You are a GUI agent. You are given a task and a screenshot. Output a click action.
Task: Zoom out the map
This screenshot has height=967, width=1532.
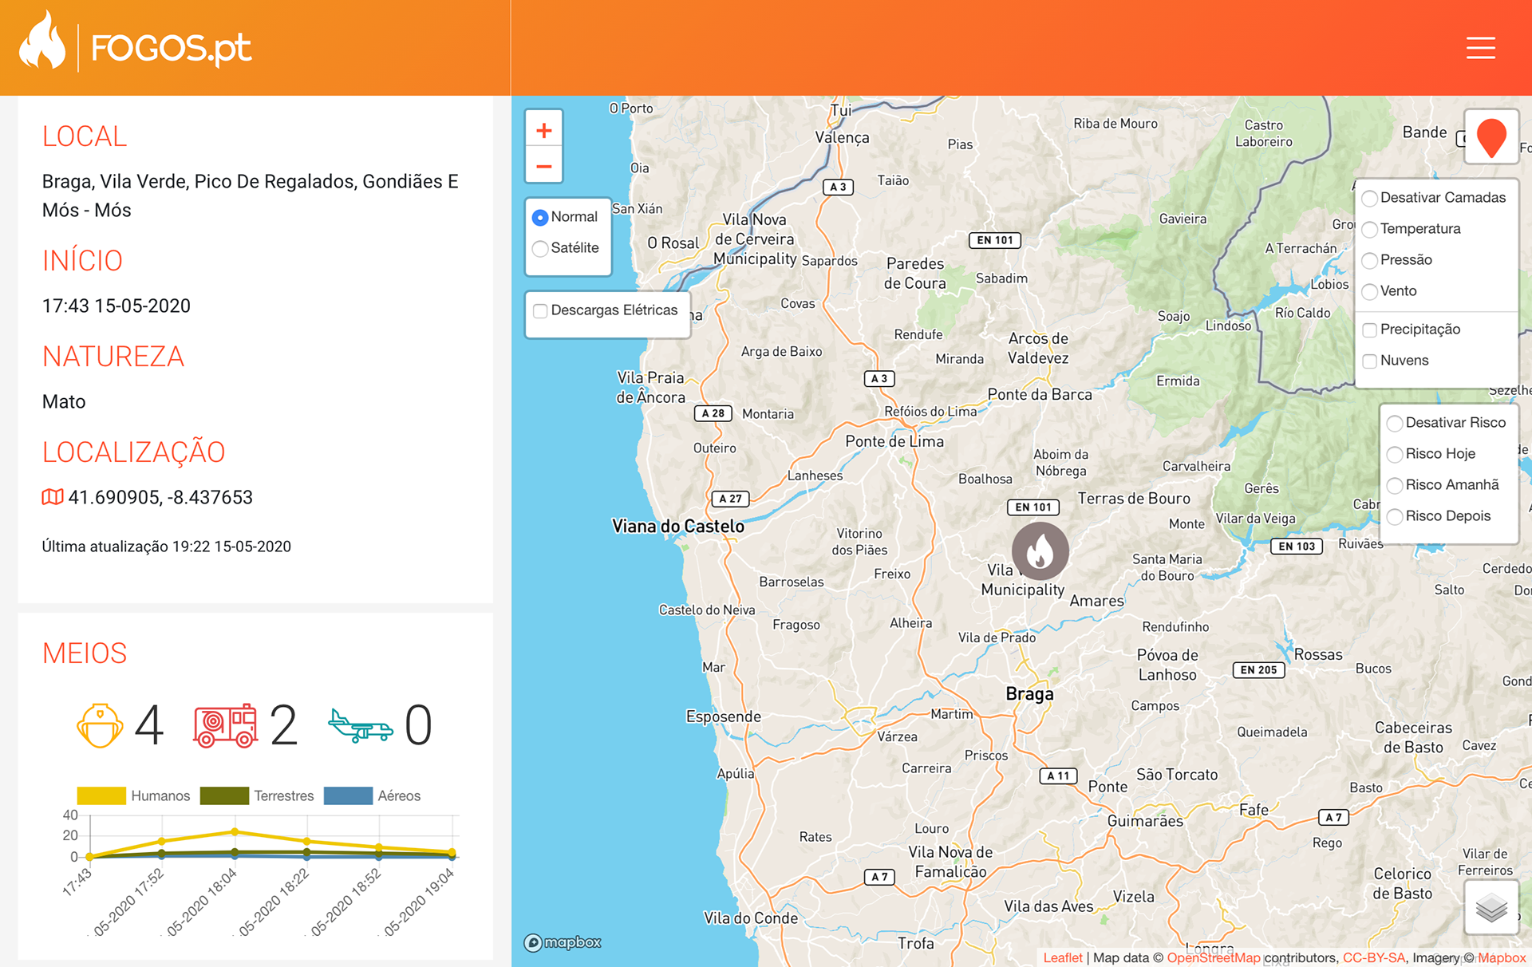(x=544, y=167)
